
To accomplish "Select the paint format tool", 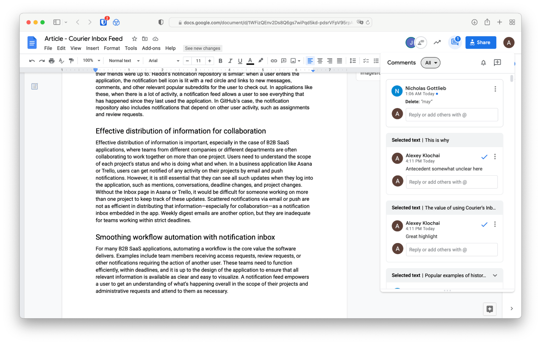I will tap(71, 61).
